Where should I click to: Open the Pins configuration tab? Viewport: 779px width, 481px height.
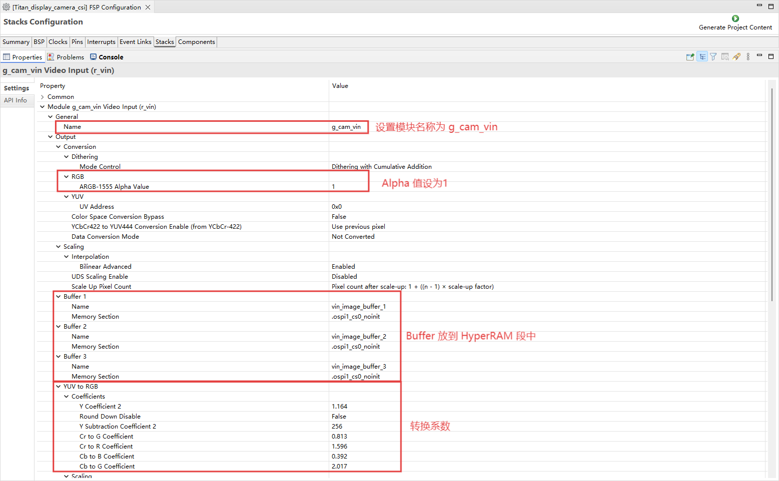coord(77,42)
